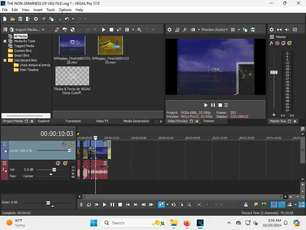
Task: Click Lock event padlock icon
Action: (x=246, y=205)
